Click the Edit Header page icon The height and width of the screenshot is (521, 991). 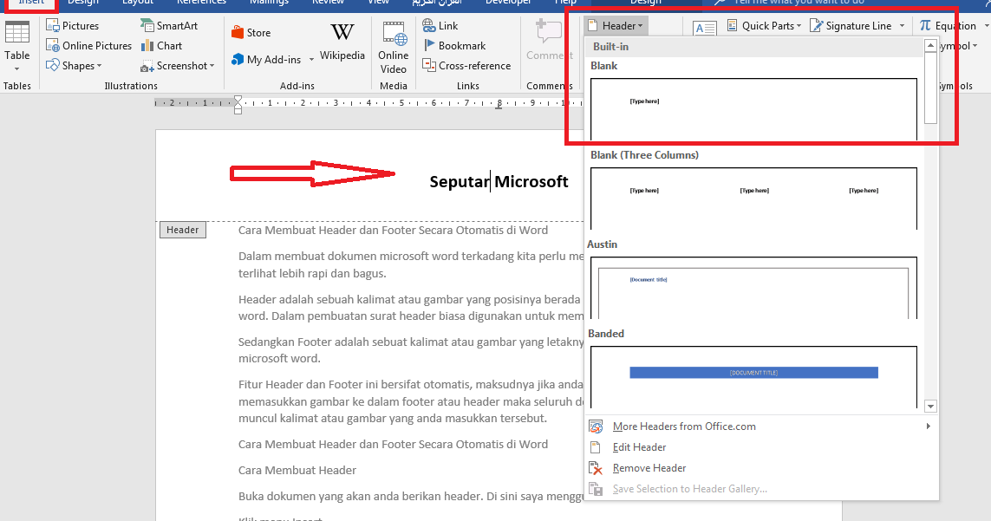tap(596, 447)
